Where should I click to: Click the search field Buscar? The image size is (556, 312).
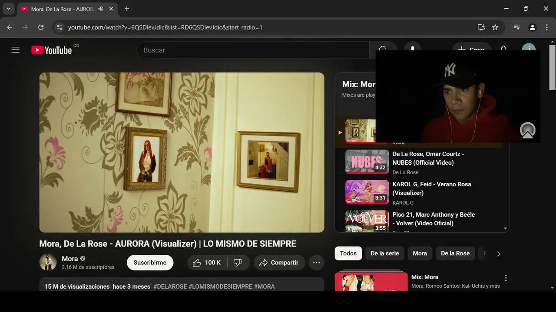(253, 50)
